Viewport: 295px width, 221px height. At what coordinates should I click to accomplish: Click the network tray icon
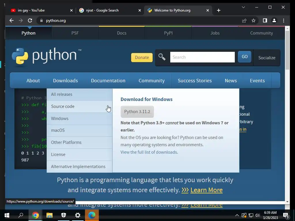tap(251, 215)
